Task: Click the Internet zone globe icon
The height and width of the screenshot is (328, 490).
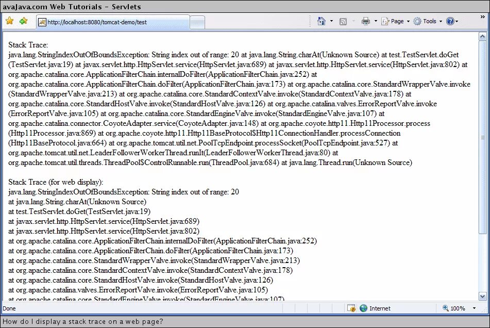Action: 363,308
